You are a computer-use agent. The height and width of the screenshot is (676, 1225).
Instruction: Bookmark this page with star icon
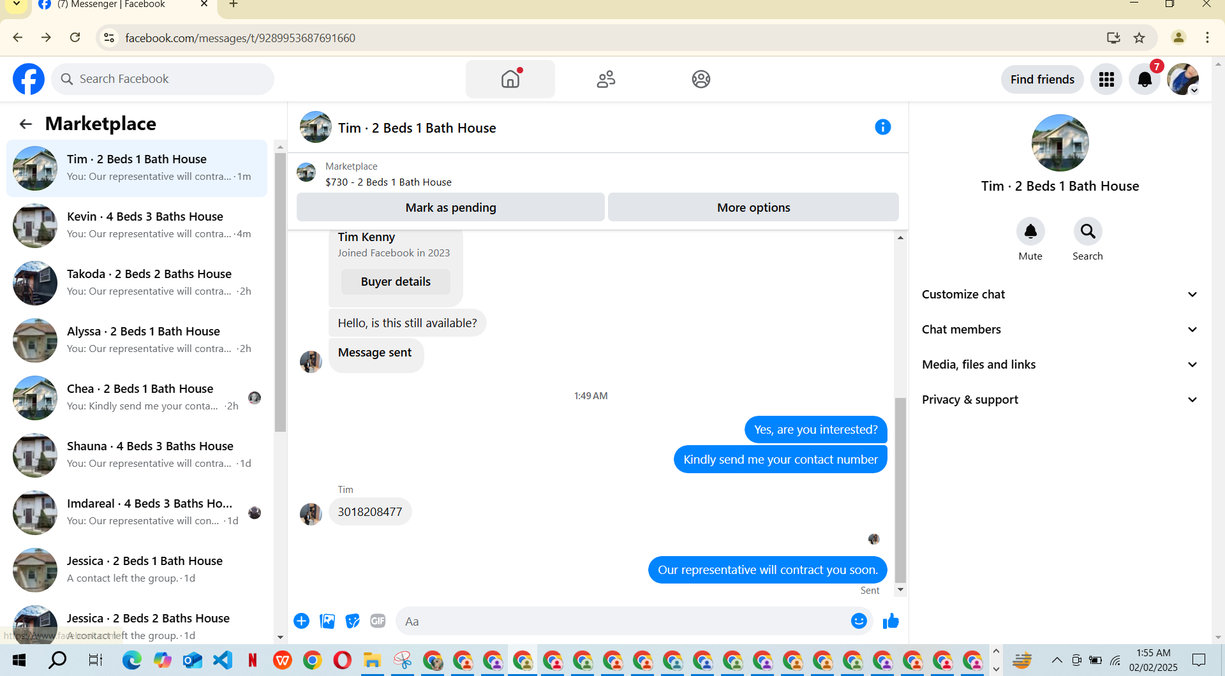(x=1139, y=38)
